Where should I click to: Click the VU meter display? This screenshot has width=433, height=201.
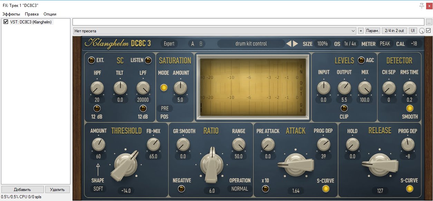pos(252,87)
